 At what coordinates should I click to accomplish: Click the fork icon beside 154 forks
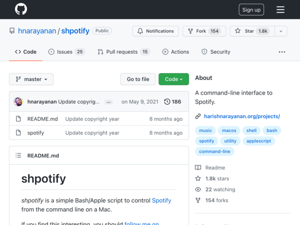pyautogui.click(x=198, y=200)
